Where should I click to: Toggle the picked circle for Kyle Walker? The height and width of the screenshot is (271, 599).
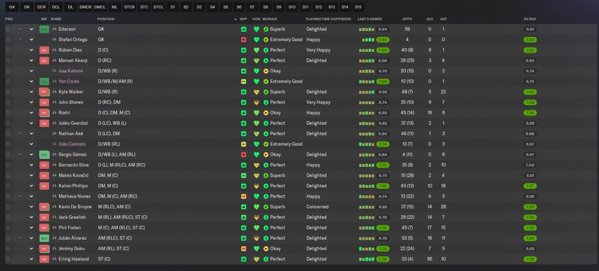[8, 92]
